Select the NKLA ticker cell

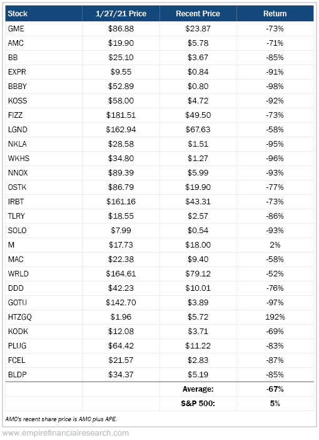point(44,144)
